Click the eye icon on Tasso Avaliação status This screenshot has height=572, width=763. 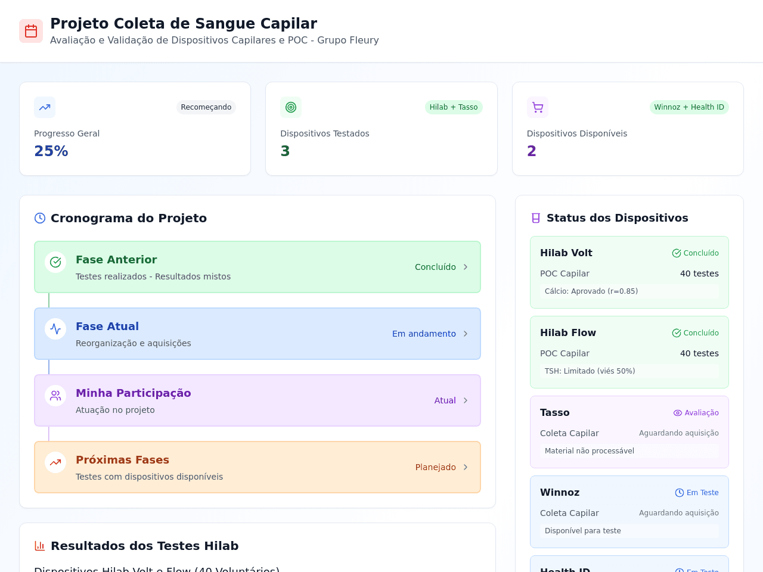point(678,413)
